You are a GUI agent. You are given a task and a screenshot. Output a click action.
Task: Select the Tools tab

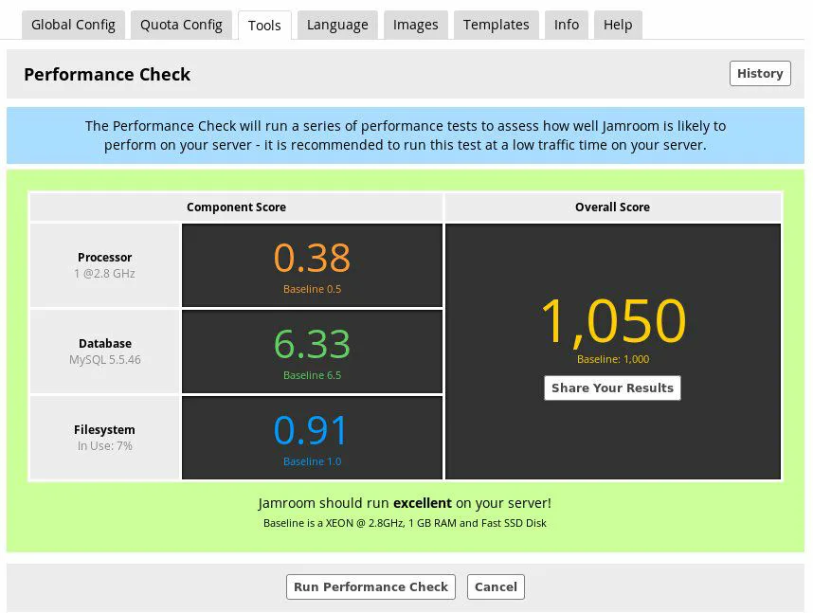coord(264,26)
